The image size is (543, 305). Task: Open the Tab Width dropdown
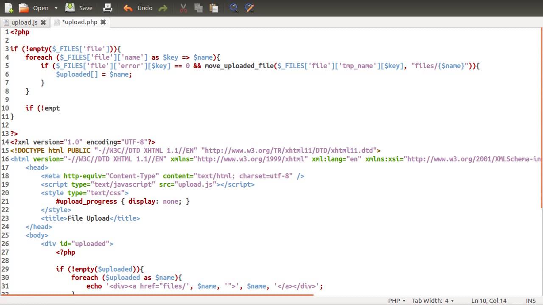click(433, 300)
